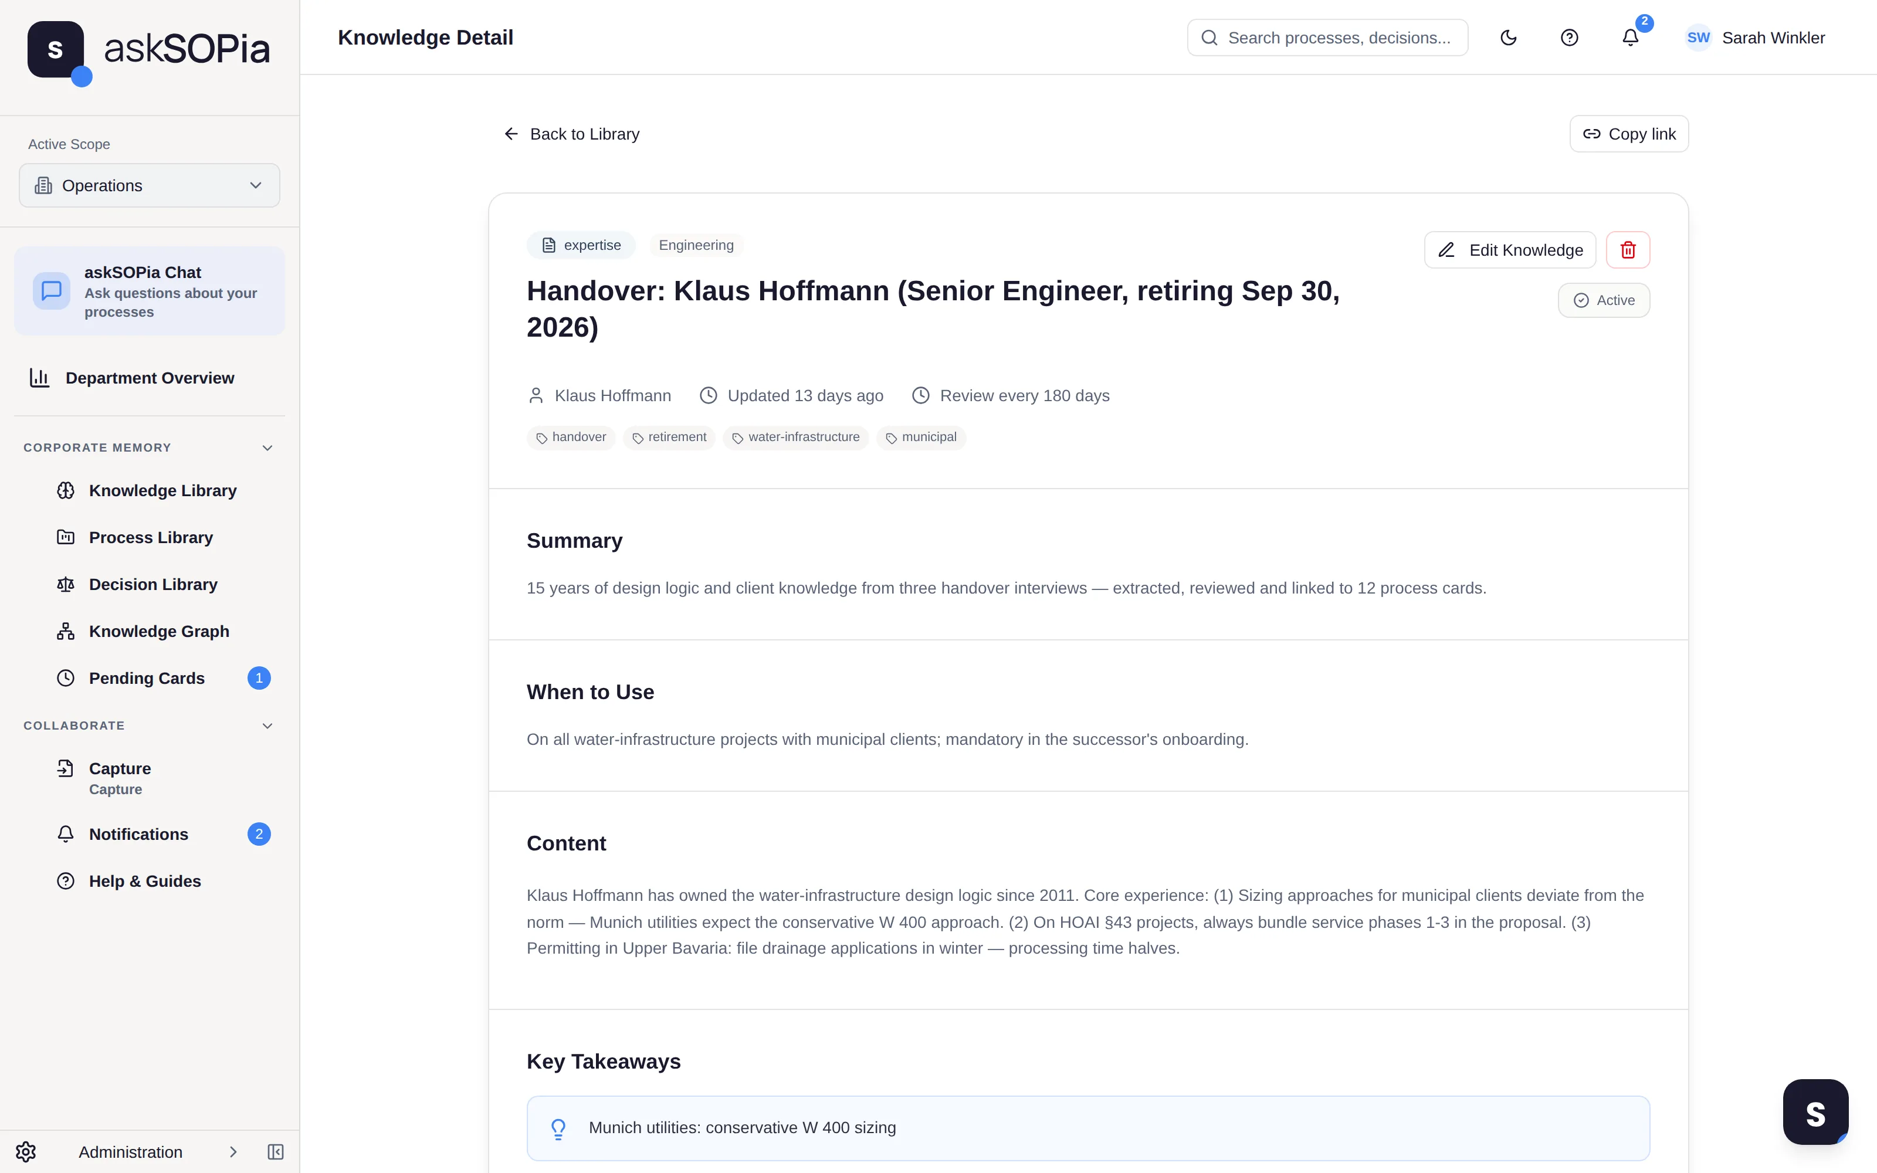This screenshot has height=1173, width=1877.
Task: Focus the Search processes, decisions field
Action: [1327, 38]
